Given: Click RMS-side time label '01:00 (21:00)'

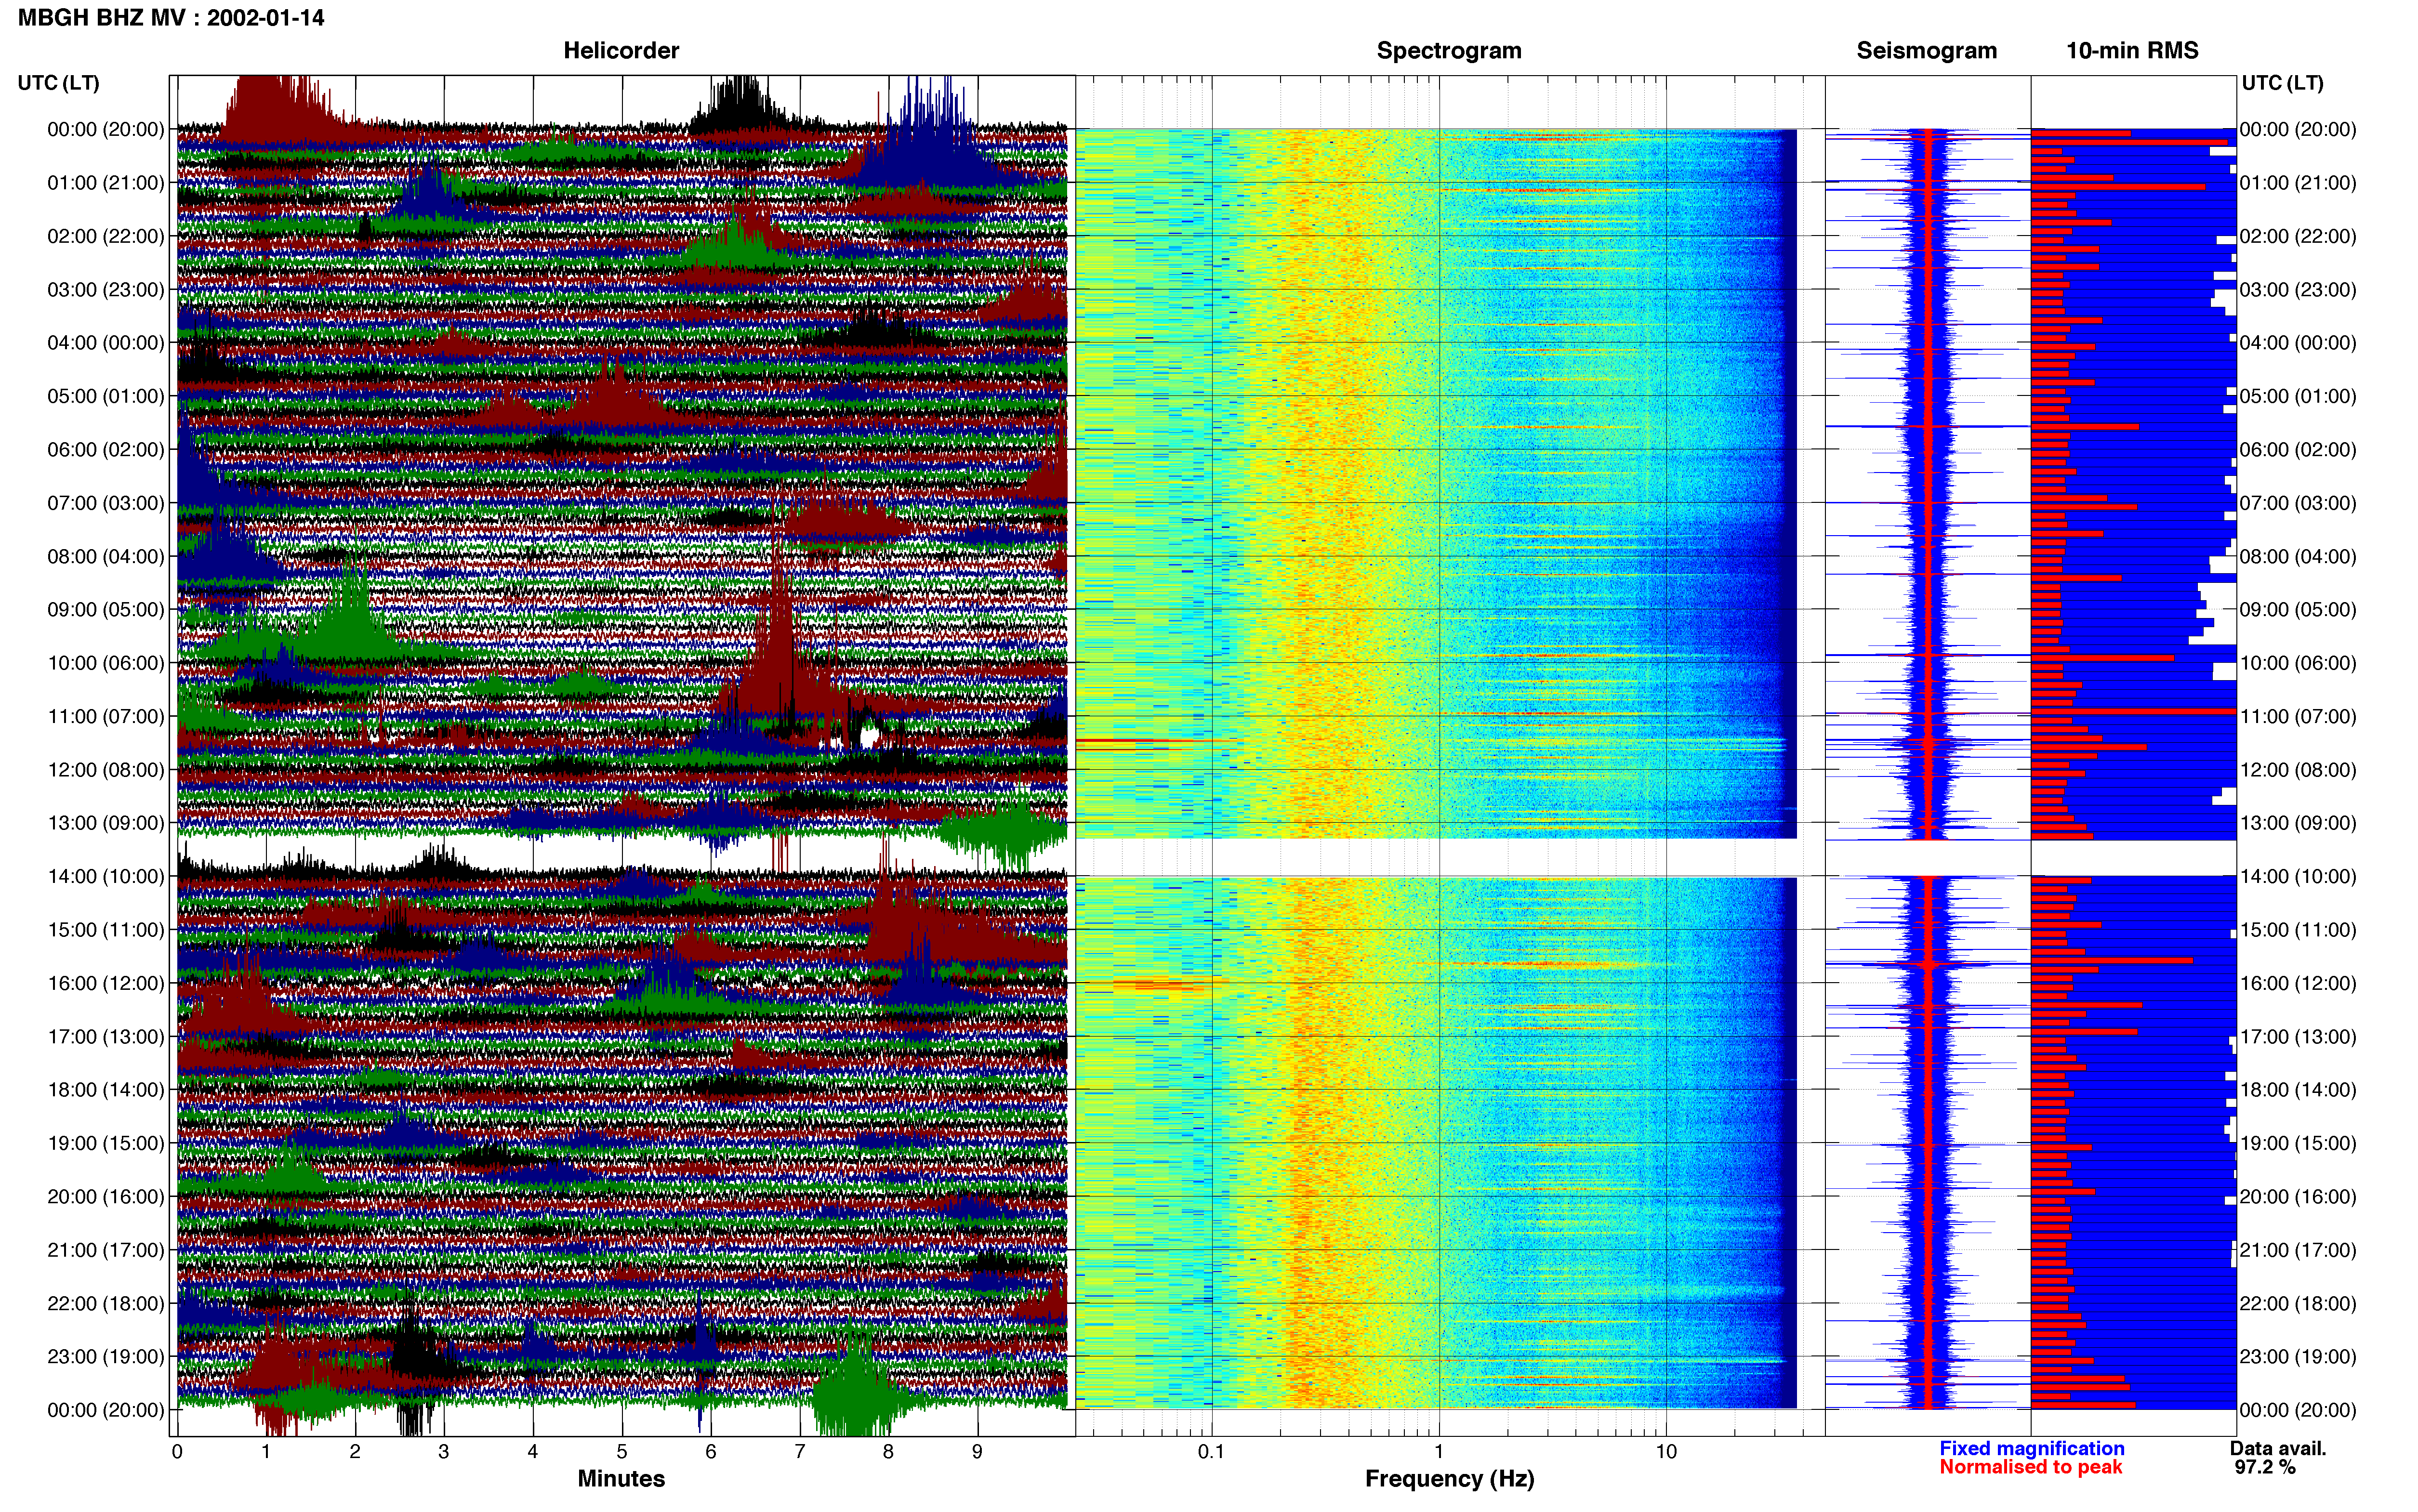Looking at the screenshot, I should pos(2298,183).
